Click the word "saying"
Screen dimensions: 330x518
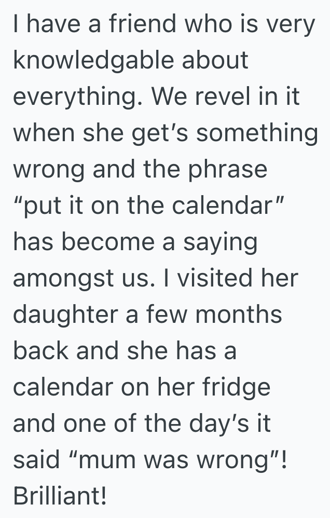click(221, 243)
